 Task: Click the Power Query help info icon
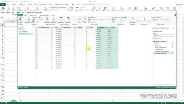(x=175, y=15)
